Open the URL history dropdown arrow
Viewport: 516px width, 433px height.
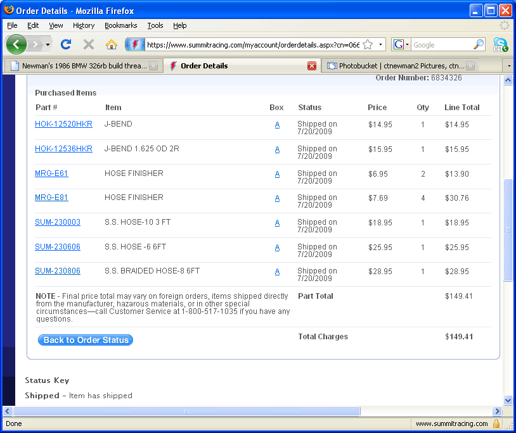380,45
